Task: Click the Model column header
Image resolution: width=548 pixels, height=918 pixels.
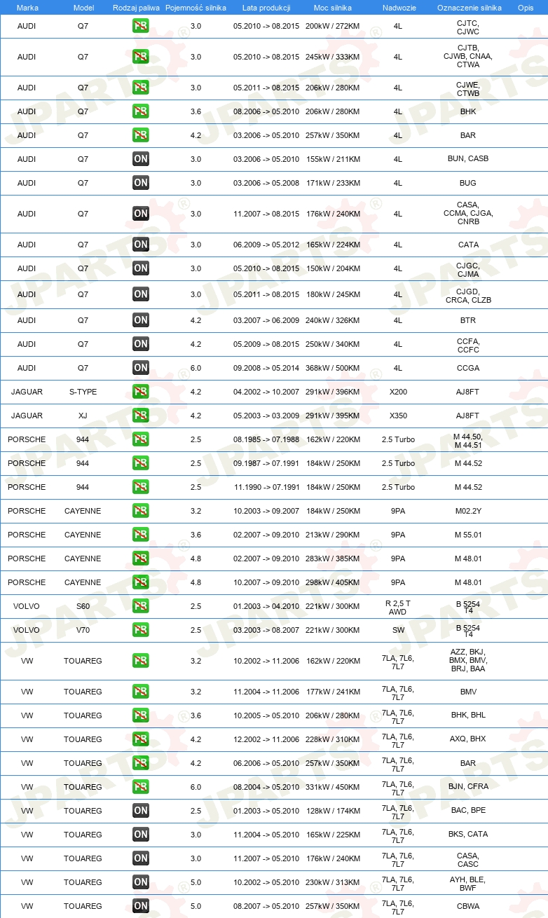Action: [83, 7]
